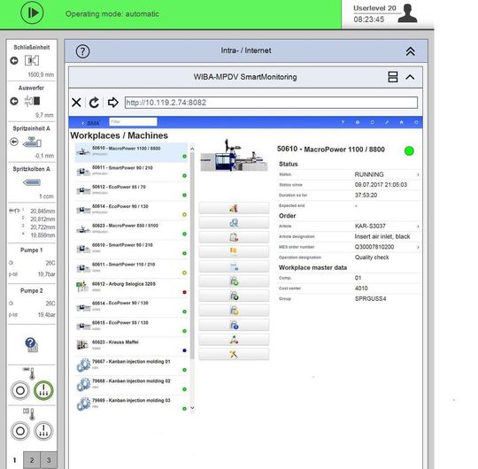The image size is (478, 469).
Task: Toggle split view layout for SmartMonitoring
Action: pyautogui.click(x=393, y=77)
